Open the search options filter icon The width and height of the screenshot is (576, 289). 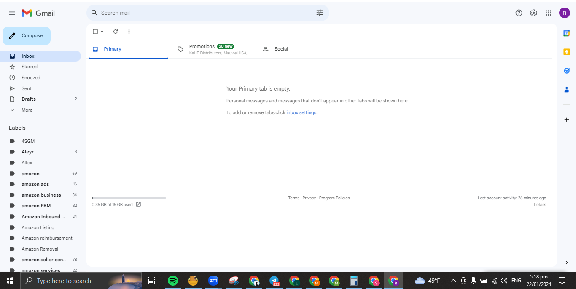(320, 13)
